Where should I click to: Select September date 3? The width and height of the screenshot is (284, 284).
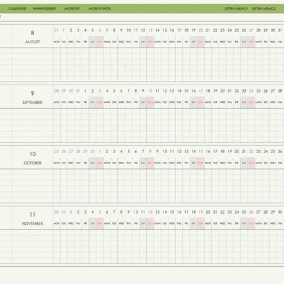click(100, 91)
